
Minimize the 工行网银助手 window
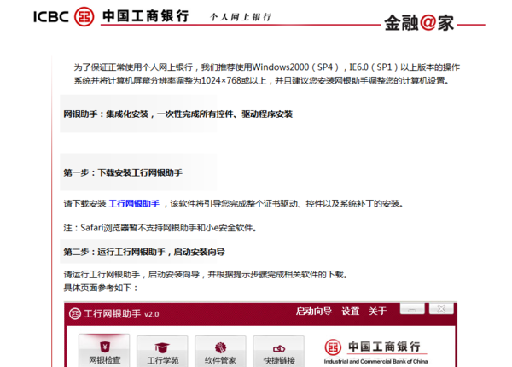[412, 309]
